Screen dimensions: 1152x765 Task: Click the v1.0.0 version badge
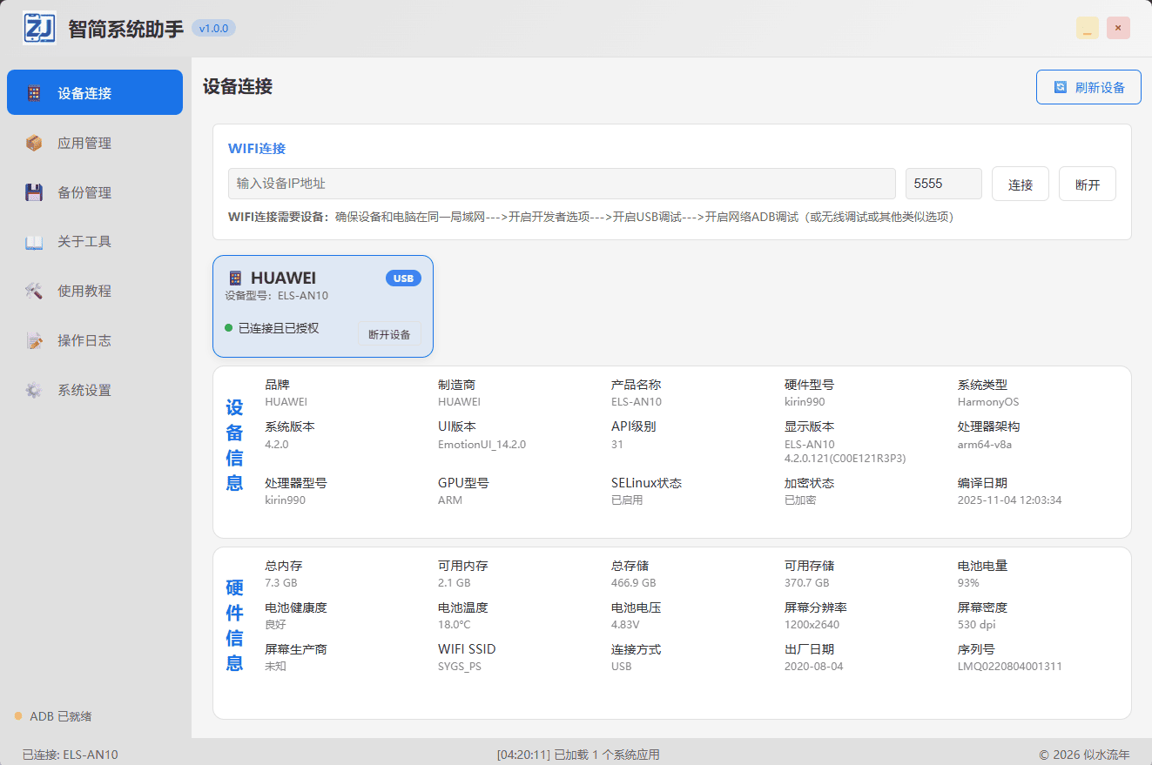click(213, 28)
